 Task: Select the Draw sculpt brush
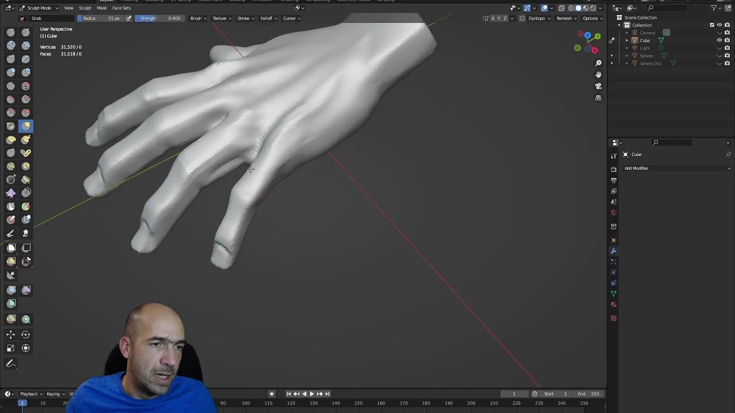tap(11, 32)
